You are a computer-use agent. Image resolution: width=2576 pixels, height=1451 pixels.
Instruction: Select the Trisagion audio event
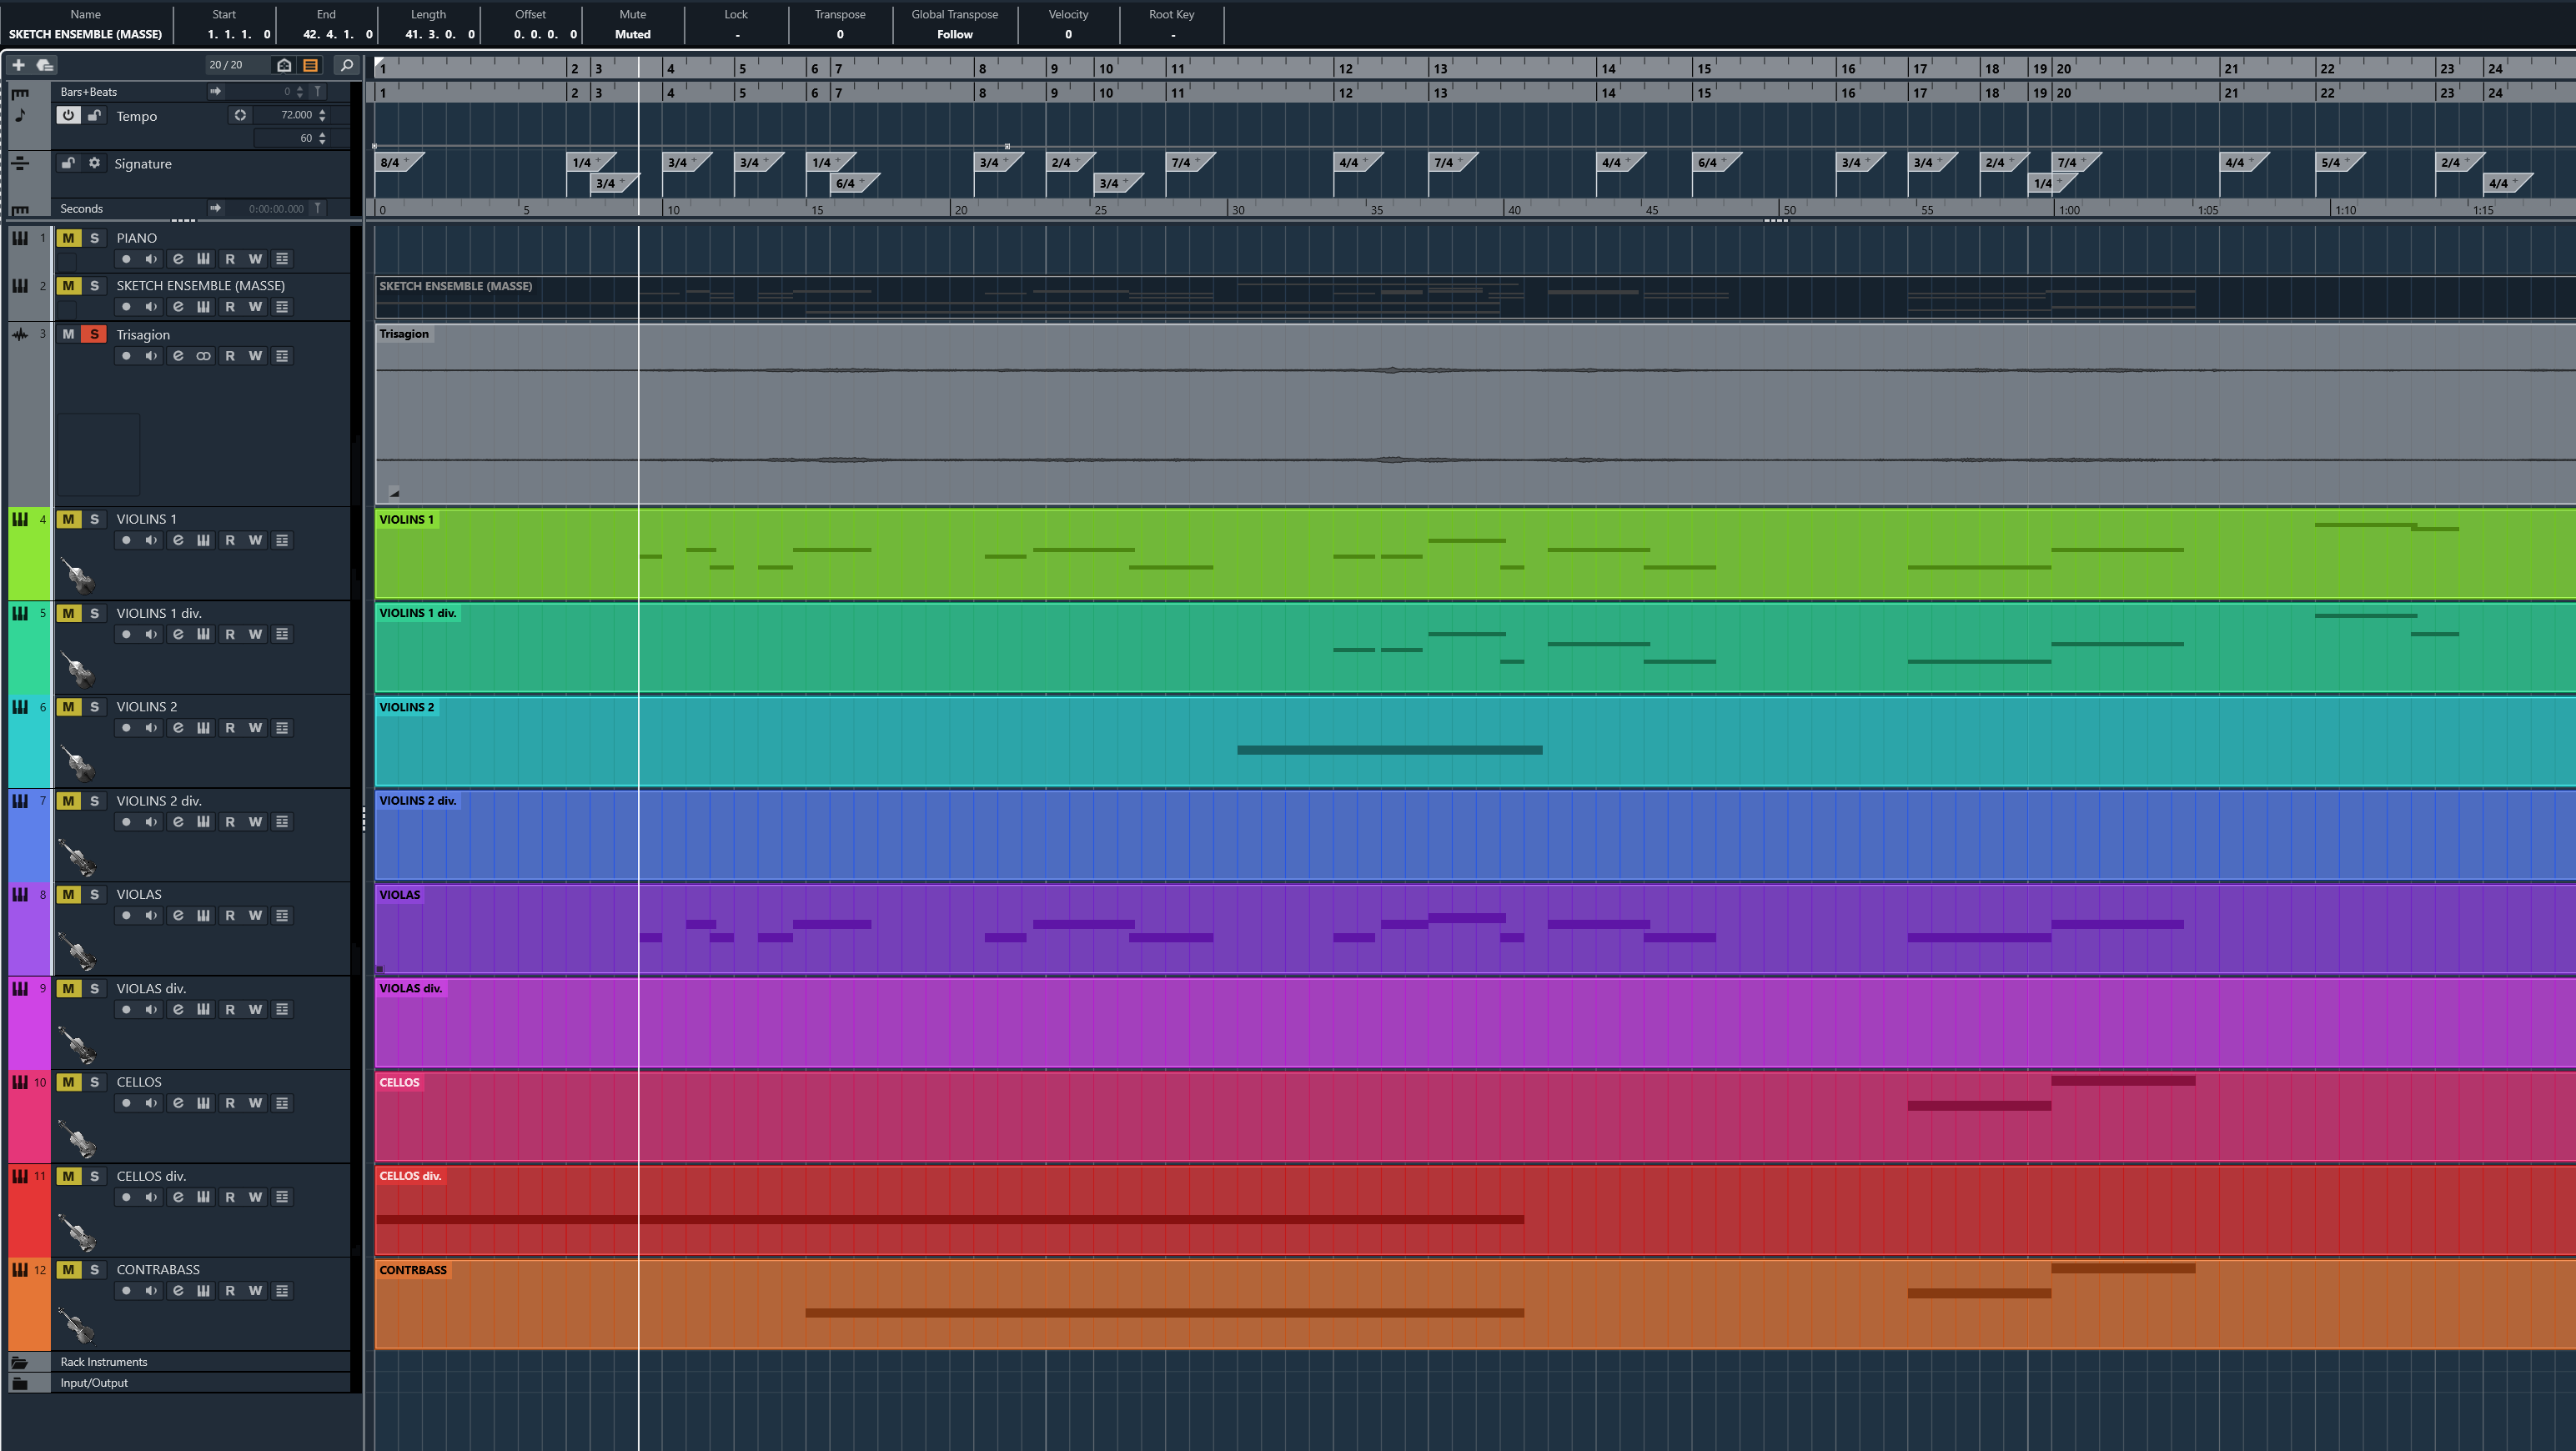point(1475,414)
